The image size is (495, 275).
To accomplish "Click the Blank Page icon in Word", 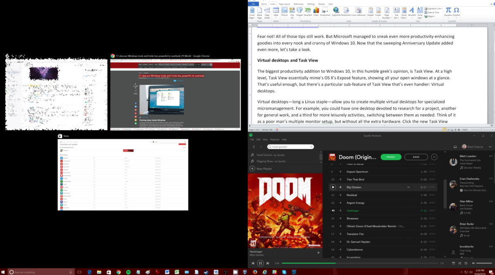I will (259, 13).
